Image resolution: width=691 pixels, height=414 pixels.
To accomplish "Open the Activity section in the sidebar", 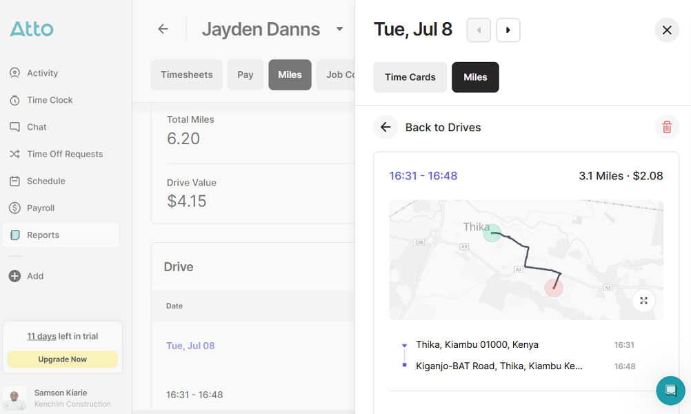I will pyautogui.click(x=41, y=72).
